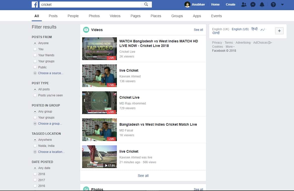Switch to the Places tab
The height and width of the screenshot is (191, 294).
(x=156, y=16)
